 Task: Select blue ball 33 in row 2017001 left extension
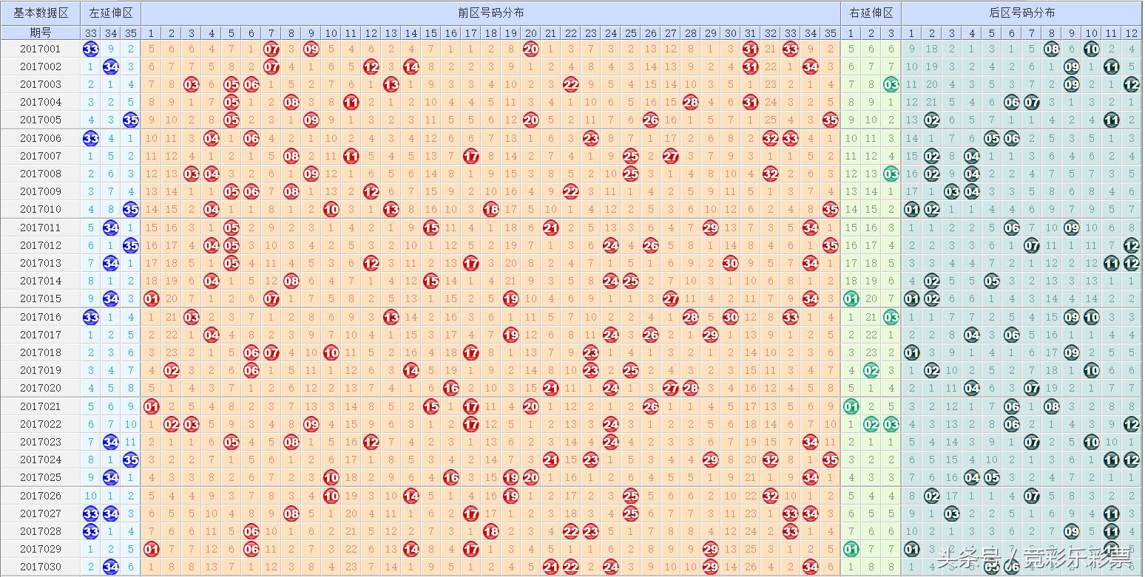(90, 49)
